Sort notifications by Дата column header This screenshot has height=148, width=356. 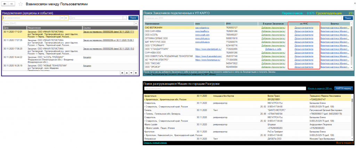click(15, 28)
